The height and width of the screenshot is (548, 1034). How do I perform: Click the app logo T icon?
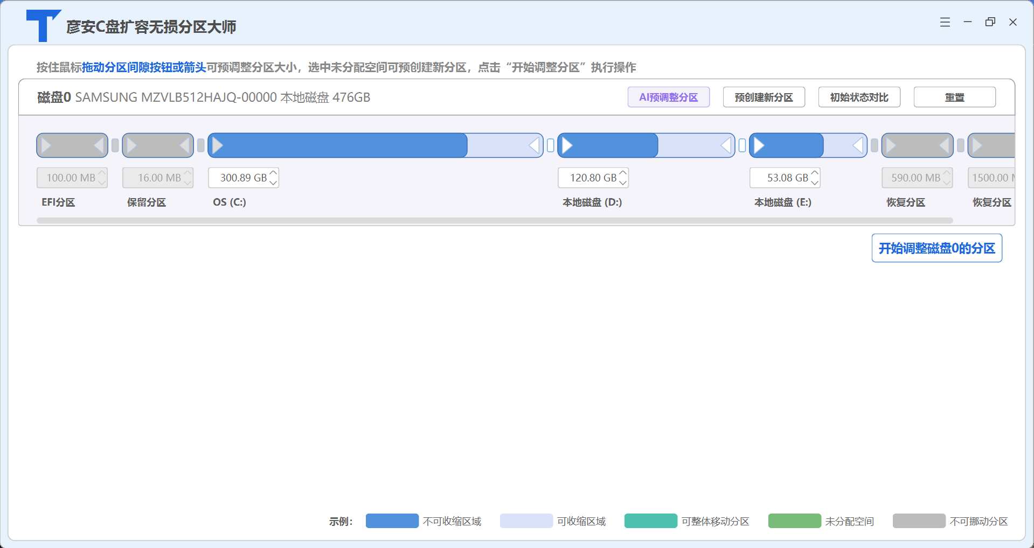[43, 26]
